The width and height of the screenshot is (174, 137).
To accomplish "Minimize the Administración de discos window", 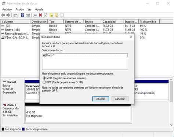I will click(147, 3).
